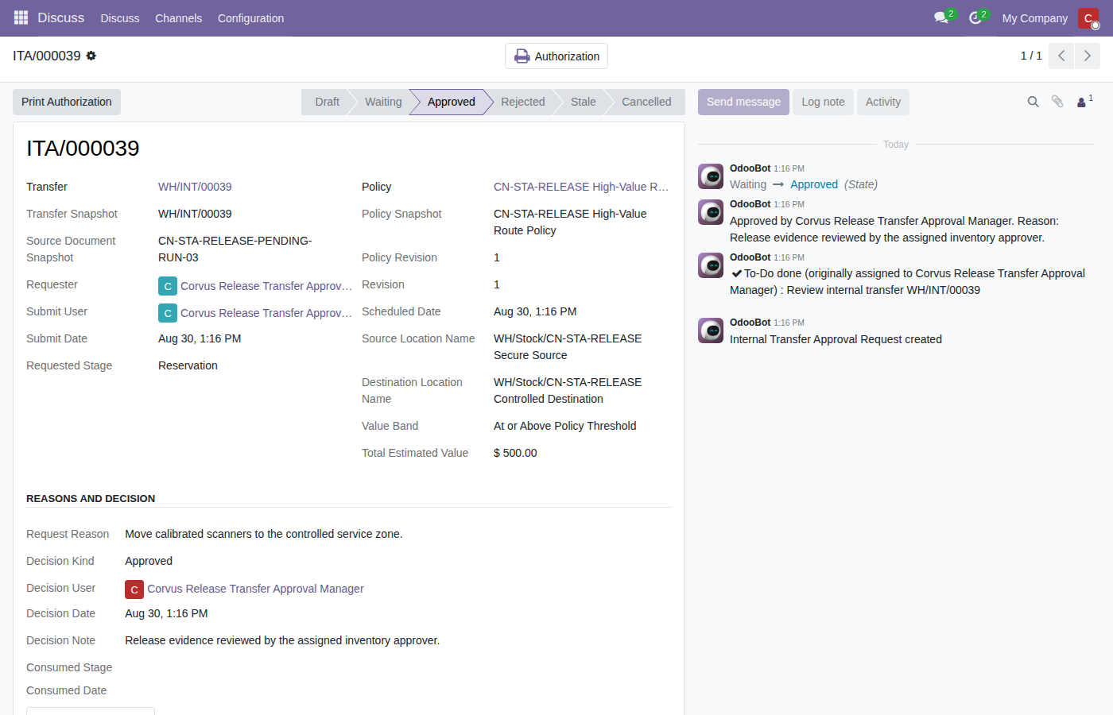Click the Send message button
Viewport: 1113px width, 715px height.
coord(743,102)
